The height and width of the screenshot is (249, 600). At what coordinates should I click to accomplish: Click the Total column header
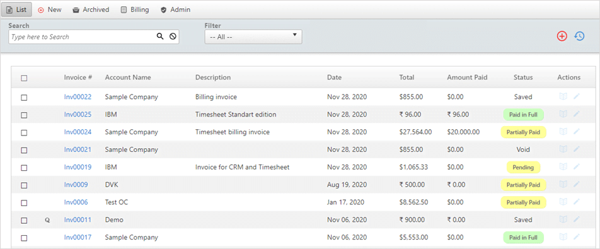pos(407,78)
